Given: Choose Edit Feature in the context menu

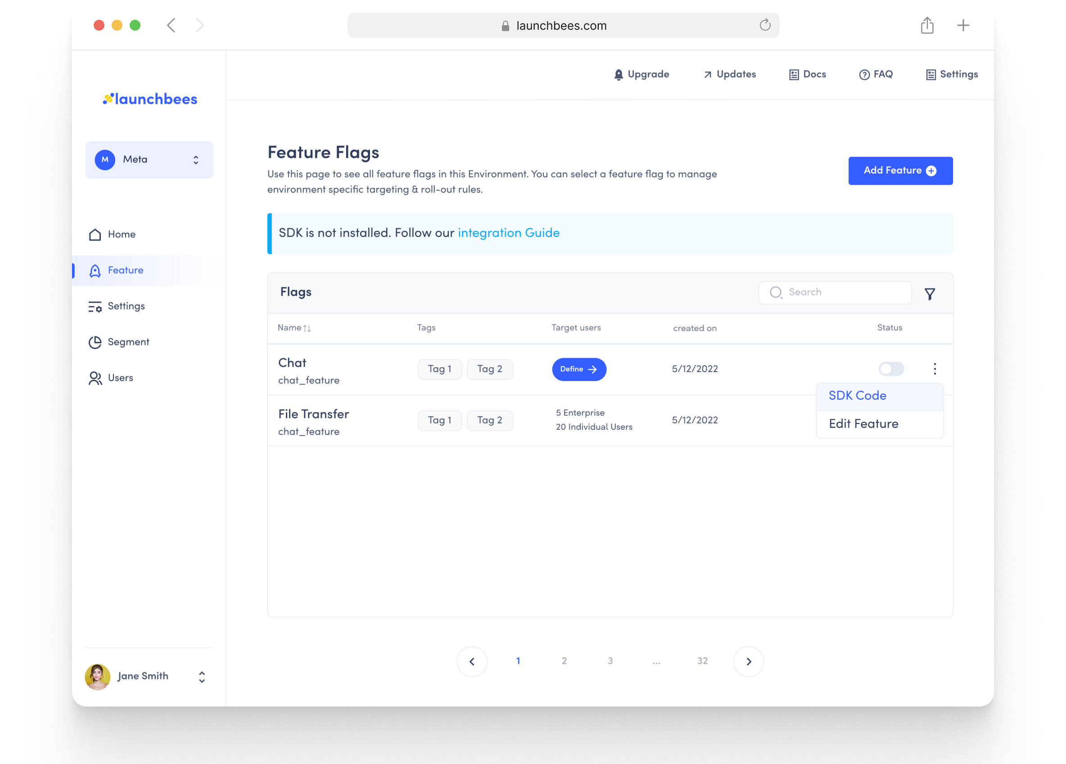Looking at the screenshot, I should [863, 424].
